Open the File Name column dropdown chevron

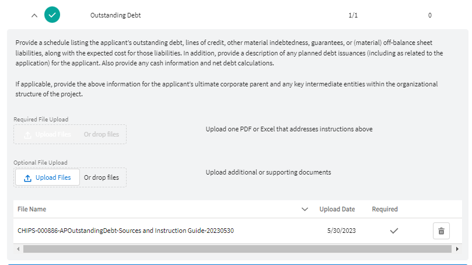[305, 209]
